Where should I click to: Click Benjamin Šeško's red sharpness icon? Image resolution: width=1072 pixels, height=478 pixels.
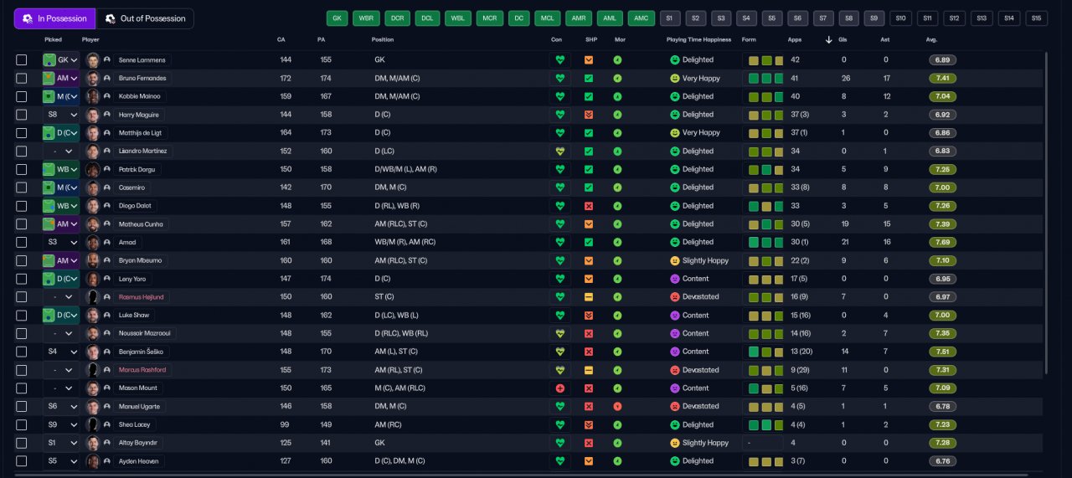pos(589,352)
